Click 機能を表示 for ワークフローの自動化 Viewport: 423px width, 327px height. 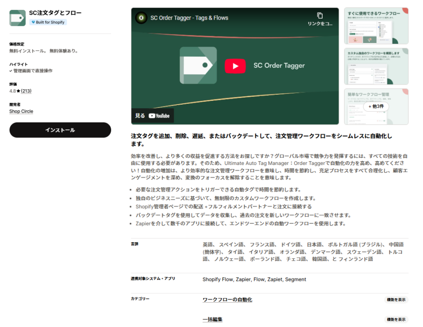click(396, 300)
